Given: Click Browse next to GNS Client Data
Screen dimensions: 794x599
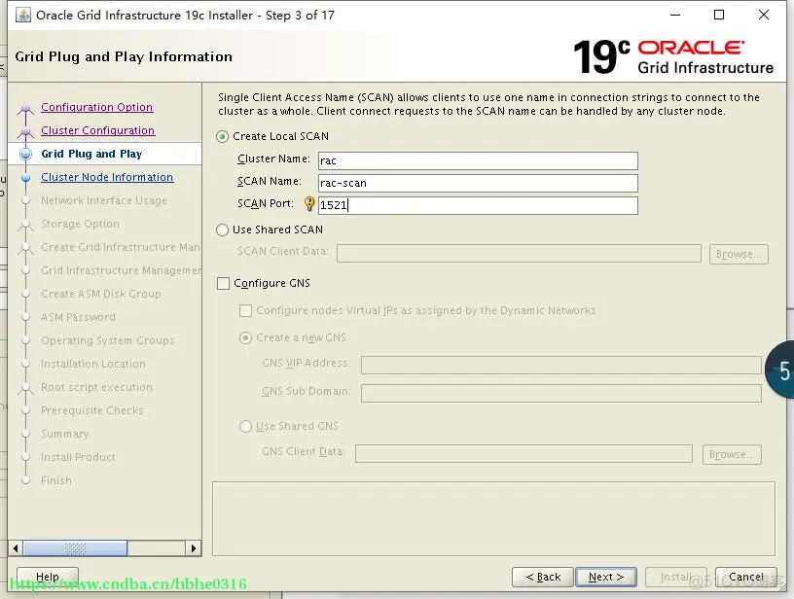Looking at the screenshot, I should click(732, 454).
